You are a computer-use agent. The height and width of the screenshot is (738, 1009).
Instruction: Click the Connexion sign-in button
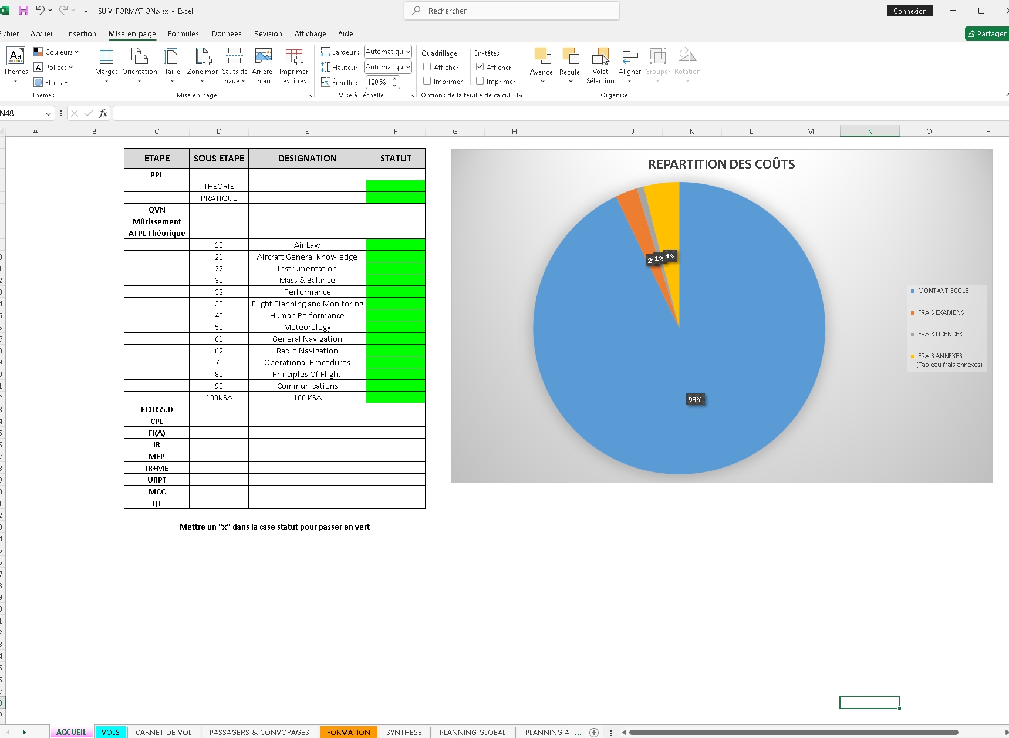pos(910,11)
